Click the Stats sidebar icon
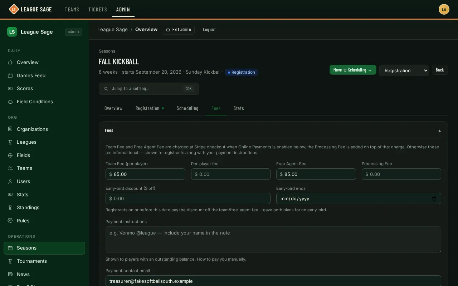Viewport: 458px width, 286px height. 10,194
